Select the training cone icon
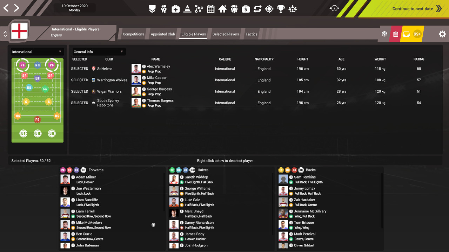 (187, 8)
